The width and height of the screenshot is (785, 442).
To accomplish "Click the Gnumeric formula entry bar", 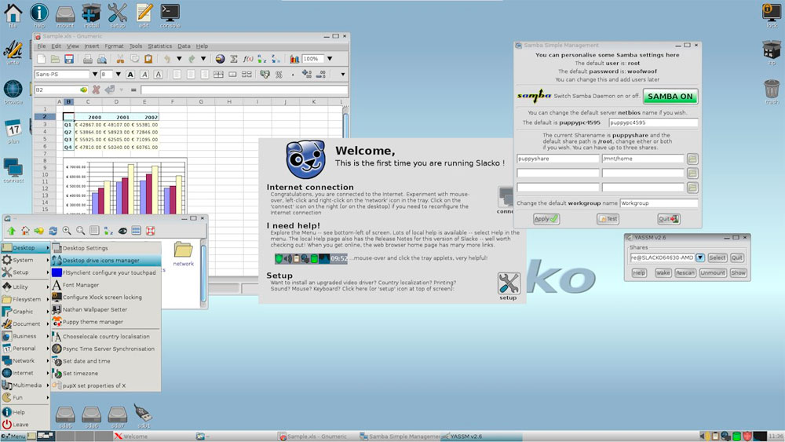I will (244, 90).
